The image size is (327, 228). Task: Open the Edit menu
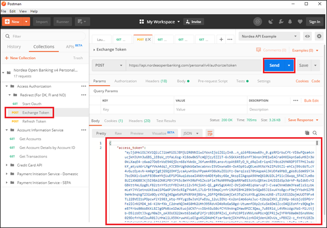click(13, 11)
